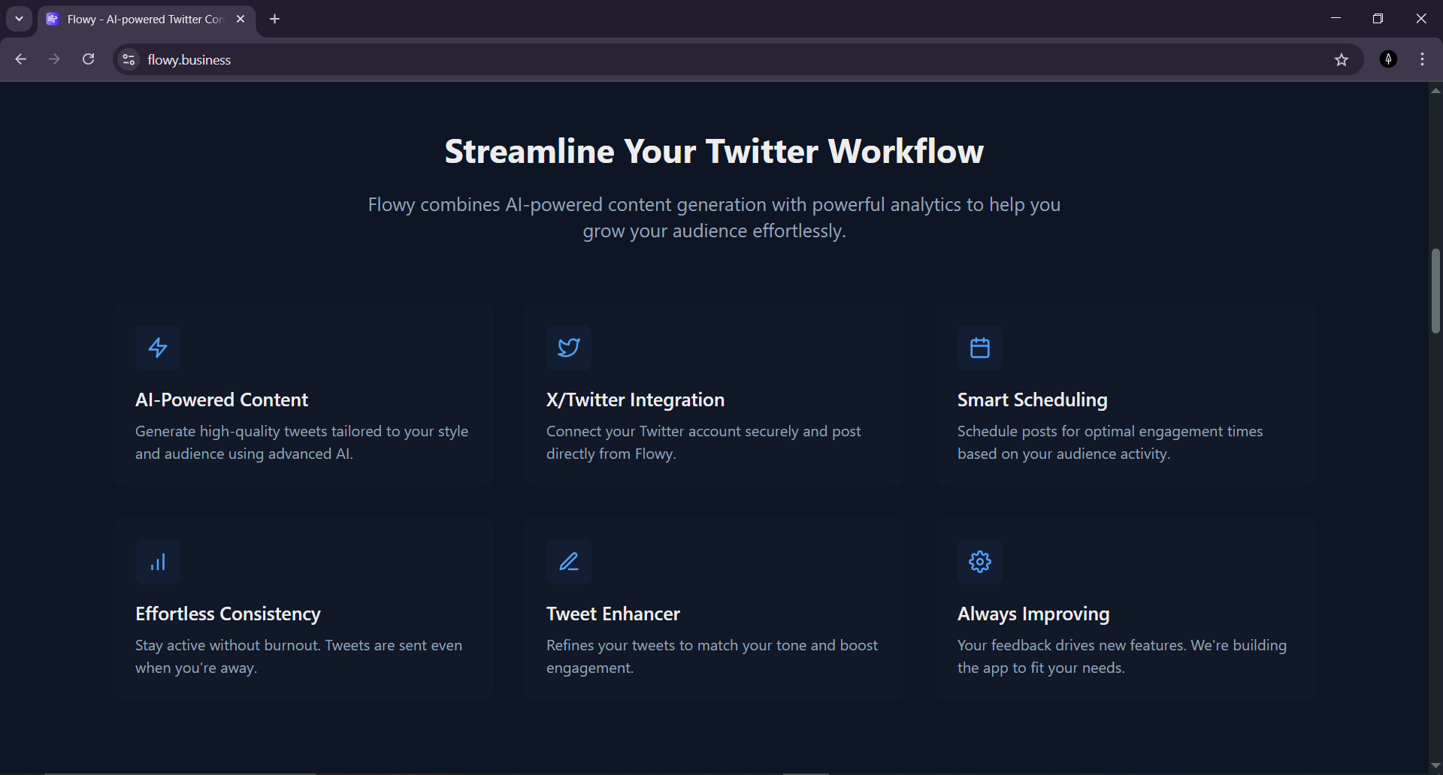Screen dimensions: 1443x775
Task: Open site information icon in address bar
Action: (x=129, y=59)
